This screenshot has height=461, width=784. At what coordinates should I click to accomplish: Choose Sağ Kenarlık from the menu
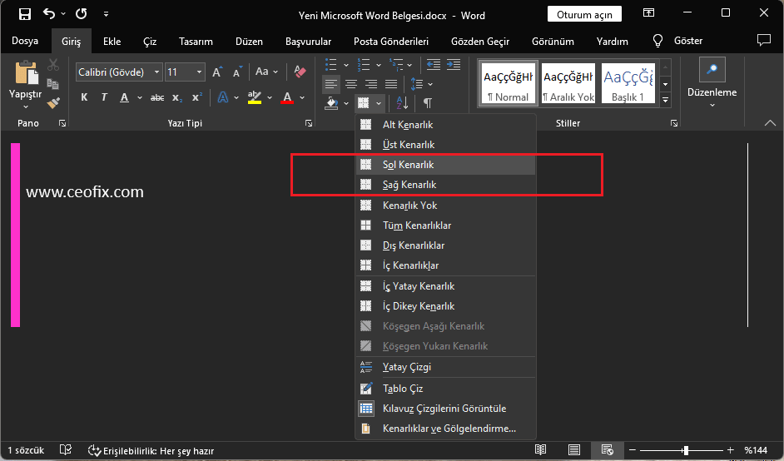tap(445, 185)
